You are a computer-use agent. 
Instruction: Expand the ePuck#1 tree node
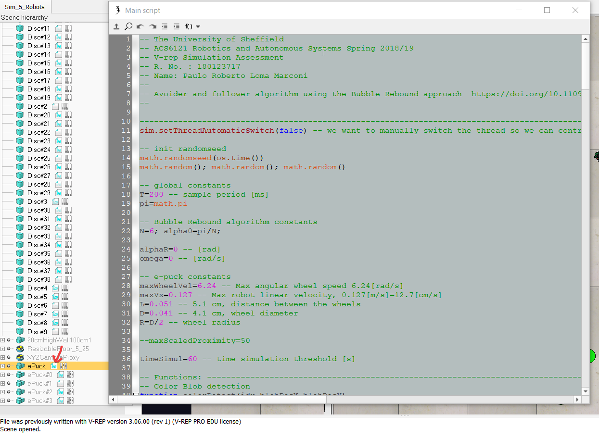[3, 383]
